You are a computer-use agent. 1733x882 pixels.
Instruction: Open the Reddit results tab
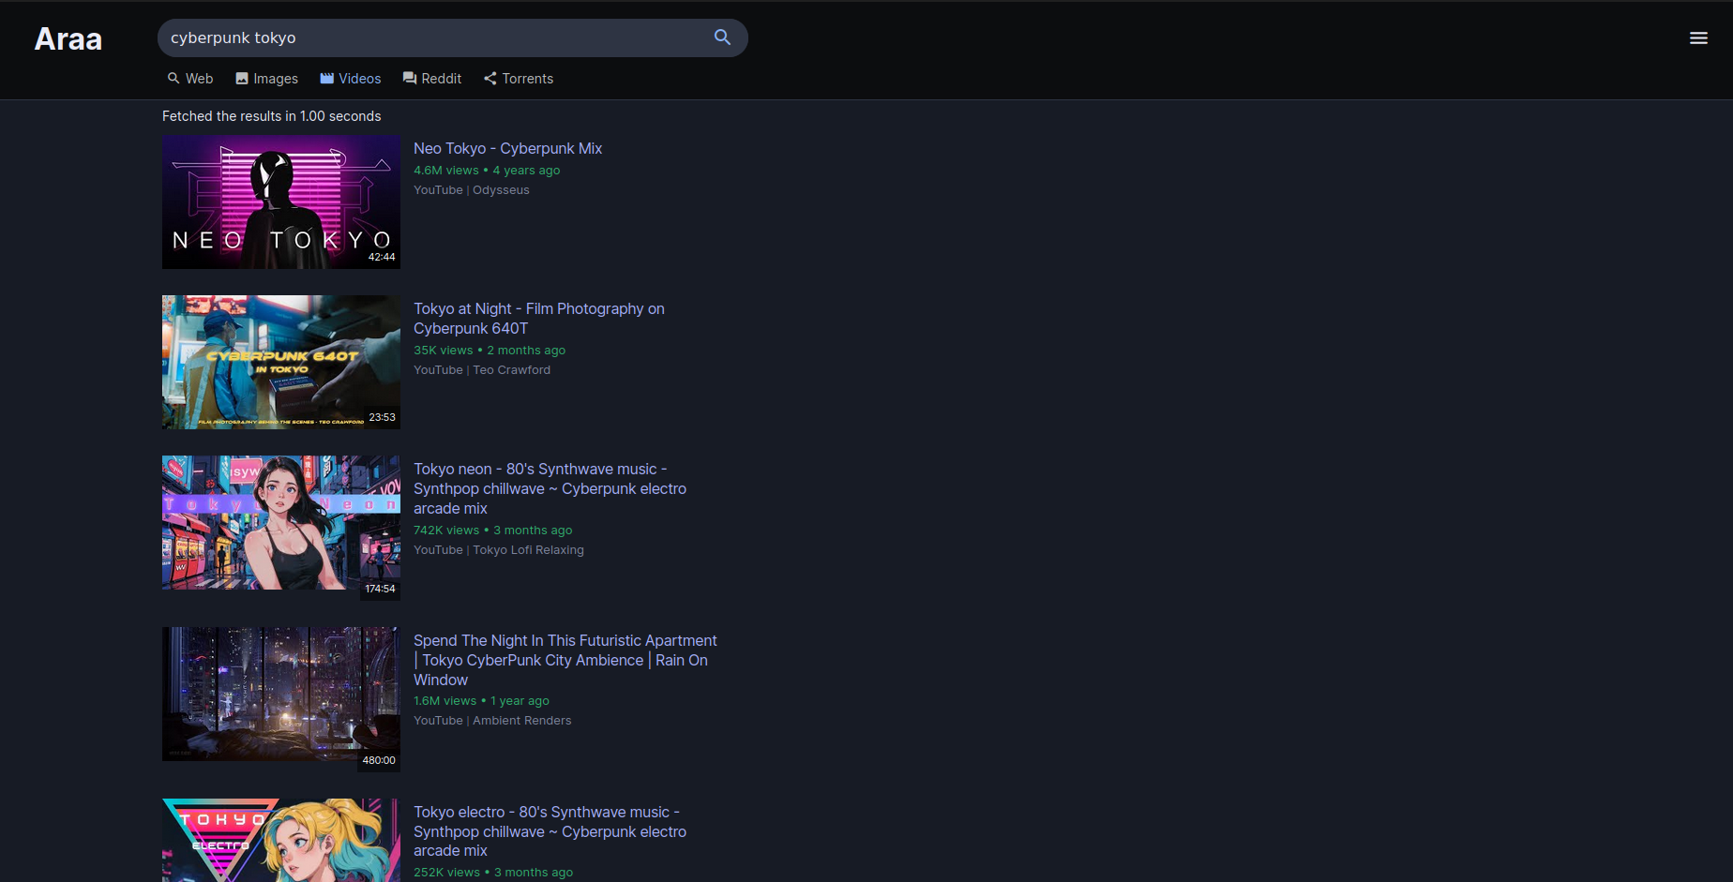click(432, 79)
